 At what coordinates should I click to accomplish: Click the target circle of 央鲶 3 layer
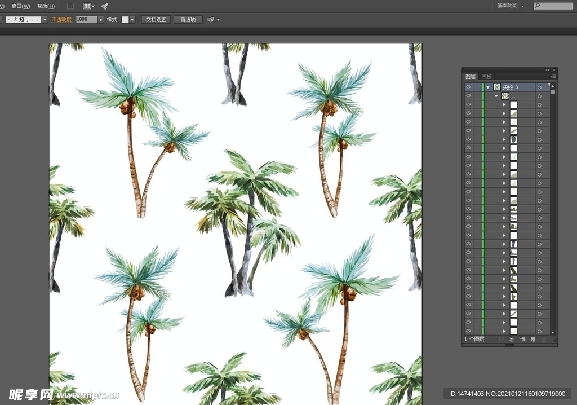click(539, 87)
